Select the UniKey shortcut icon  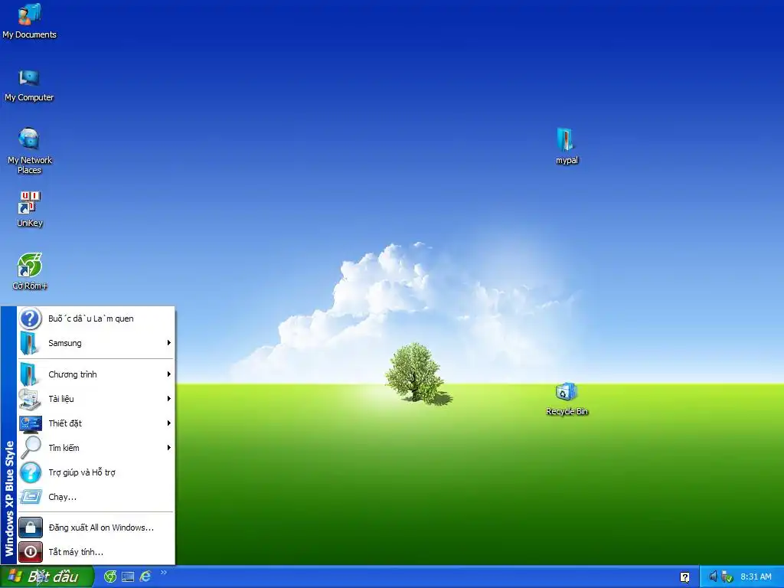(x=30, y=209)
